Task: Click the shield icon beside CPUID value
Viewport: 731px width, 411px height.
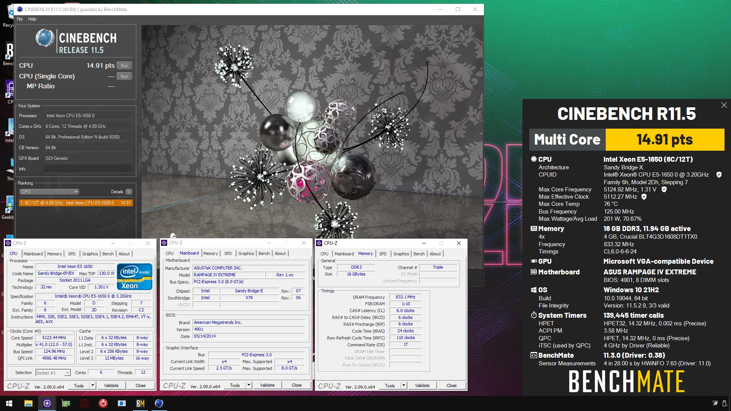Action: click(719, 175)
